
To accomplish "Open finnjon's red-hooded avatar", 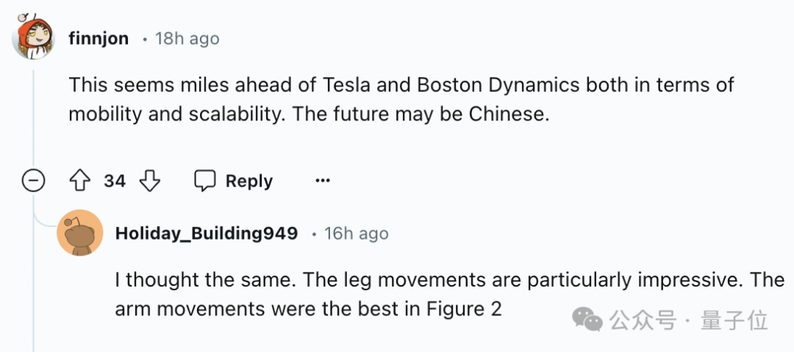I will (x=33, y=37).
